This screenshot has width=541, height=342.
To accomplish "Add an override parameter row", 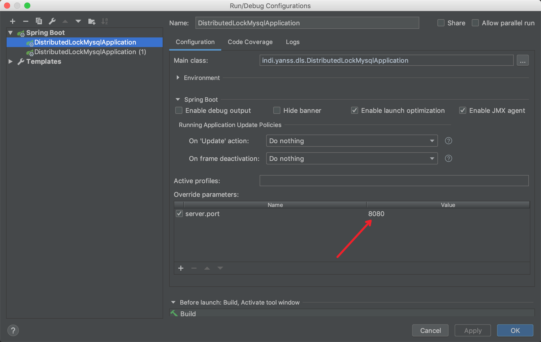I will (181, 268).
